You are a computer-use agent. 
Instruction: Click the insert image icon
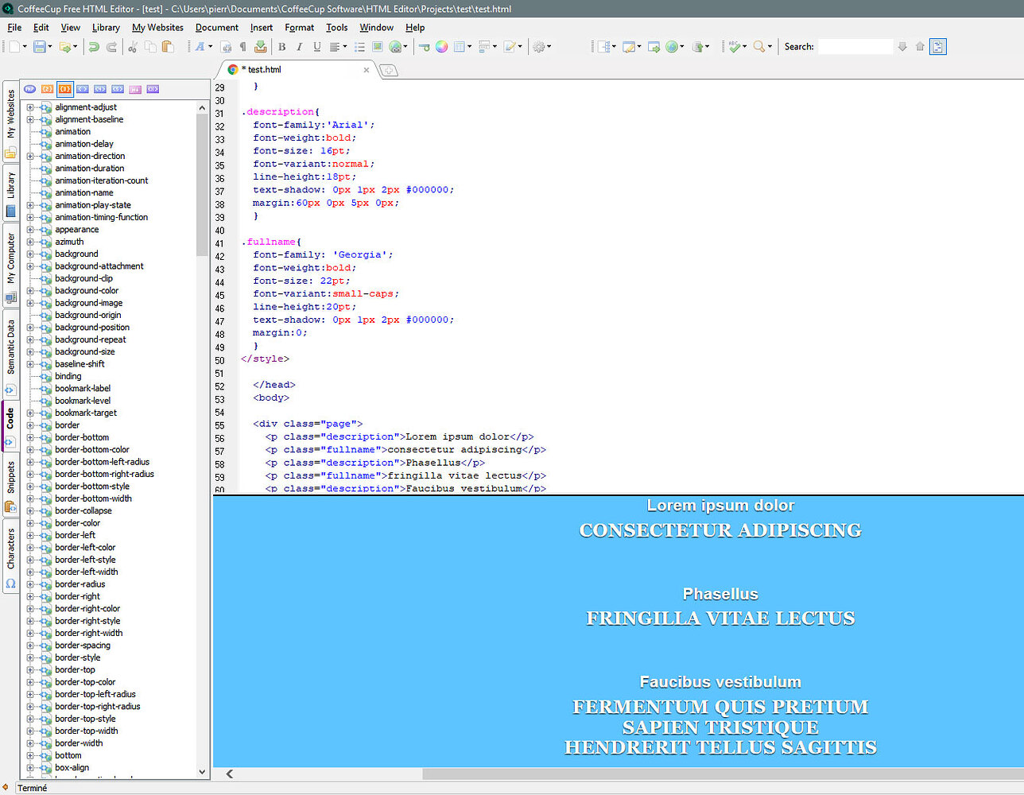(378, 47)
